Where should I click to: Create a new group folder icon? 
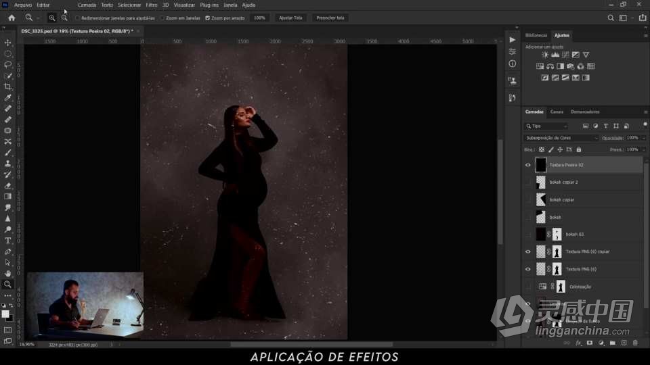[x=612, y=343]
